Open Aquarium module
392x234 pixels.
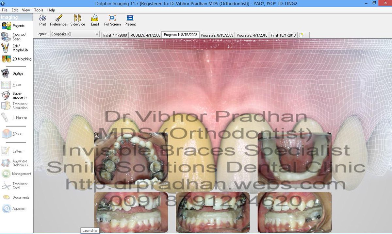pos(15,209)
